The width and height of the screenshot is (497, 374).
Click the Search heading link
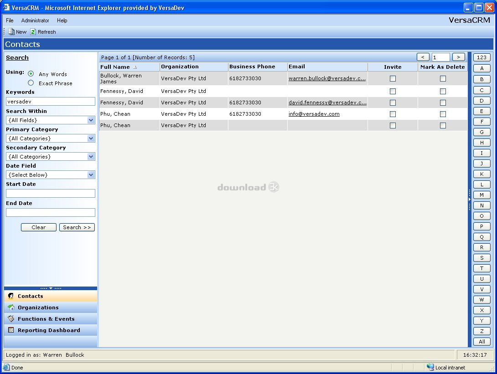coord(17,58)
